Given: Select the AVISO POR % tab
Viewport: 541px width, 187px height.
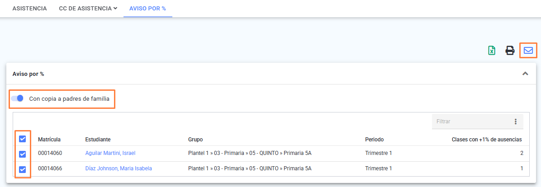Looking at the screenshot, I should pyautogui.click(x=147, y=8).
